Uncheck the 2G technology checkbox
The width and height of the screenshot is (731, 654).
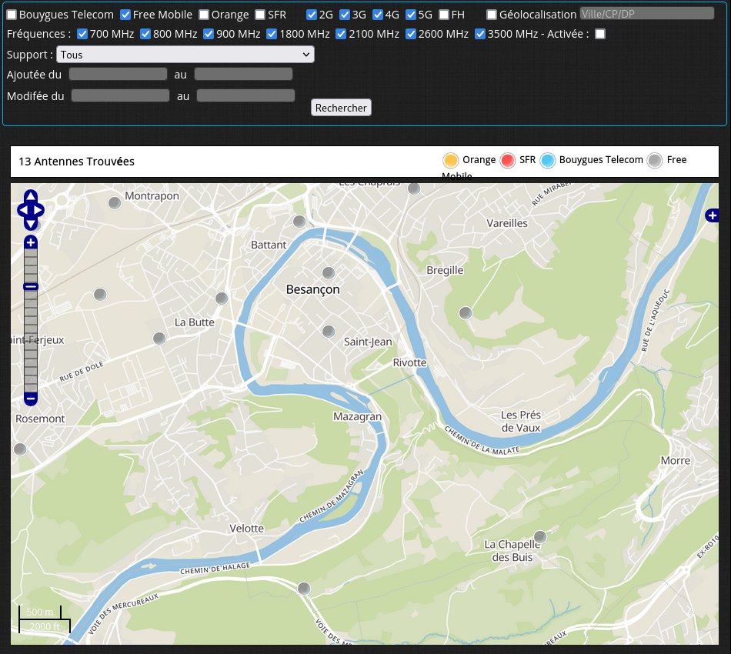coord(312,15)
